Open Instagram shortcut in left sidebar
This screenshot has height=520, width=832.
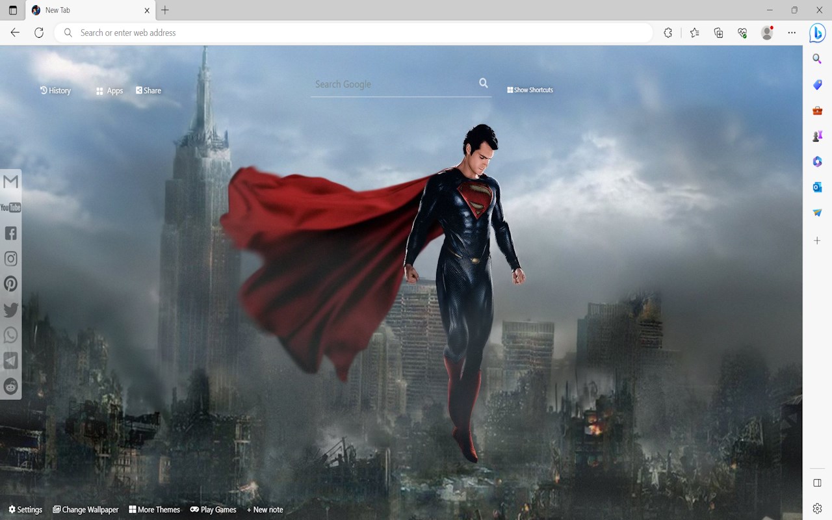click(10, 259)
